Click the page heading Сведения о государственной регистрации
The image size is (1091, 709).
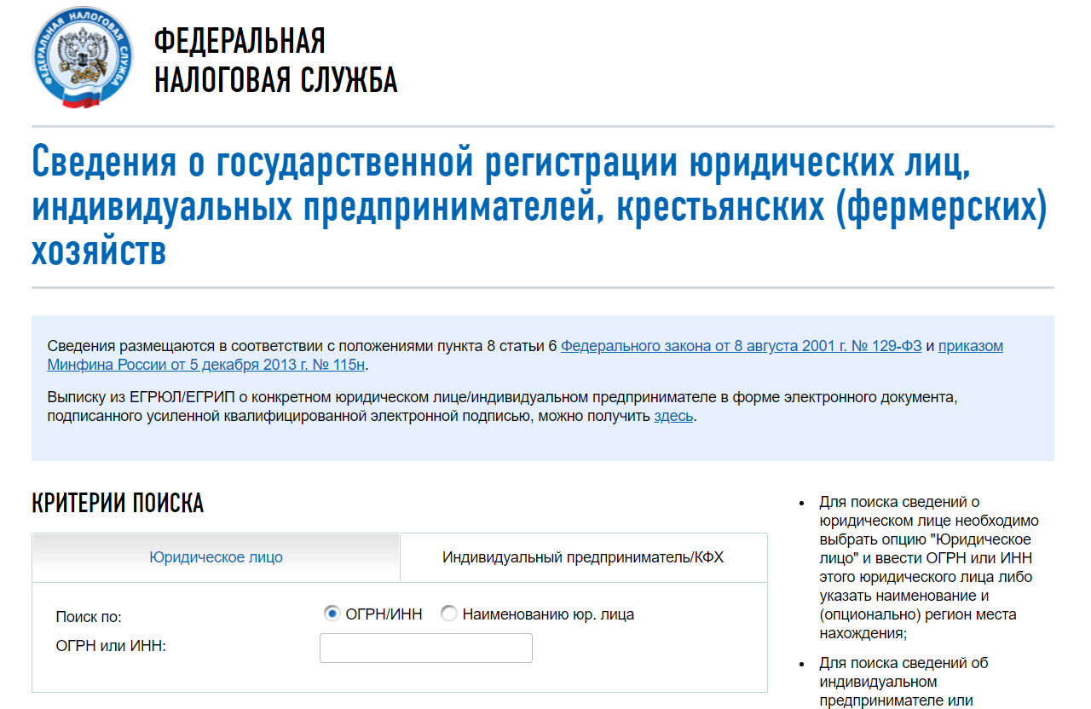click(539, 207)
